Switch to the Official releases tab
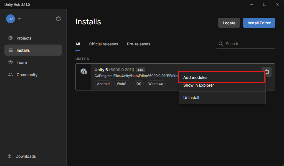The width and height of the screenshot is (284, 166). pyautogui.click(x=103, y=44)
